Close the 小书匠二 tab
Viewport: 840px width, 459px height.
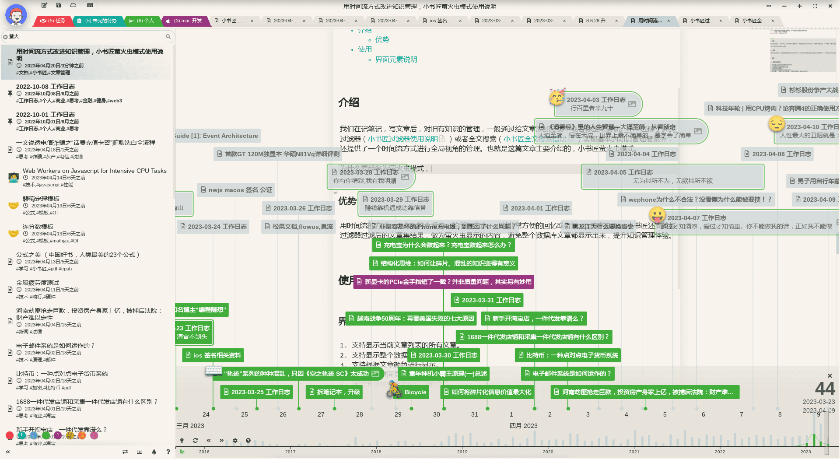[252, 21]
